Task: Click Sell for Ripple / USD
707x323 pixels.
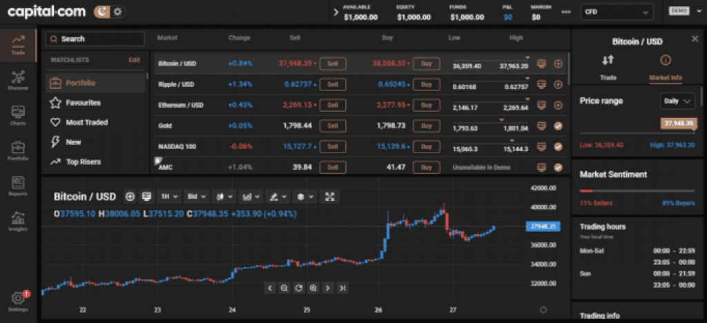Action: pos(333,84)
